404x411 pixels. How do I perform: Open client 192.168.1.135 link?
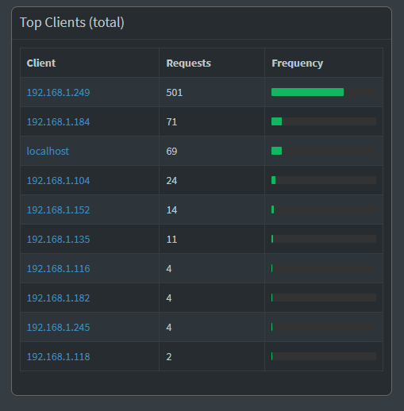58,239
